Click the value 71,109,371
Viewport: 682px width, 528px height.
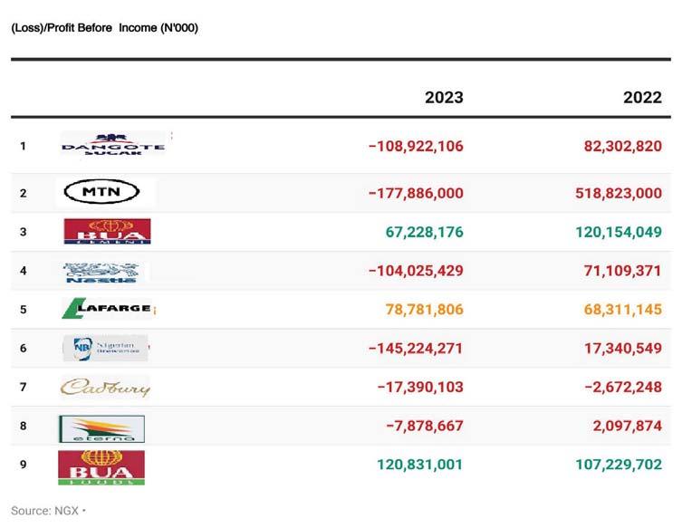622,271
